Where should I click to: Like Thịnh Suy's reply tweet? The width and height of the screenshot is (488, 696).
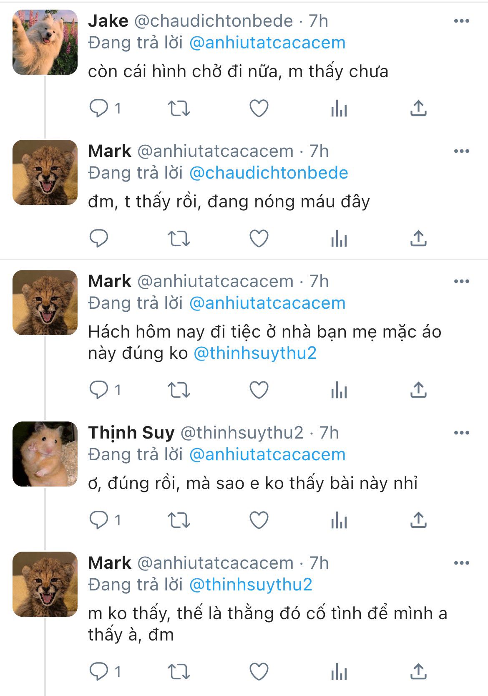[x=259, y=520]
